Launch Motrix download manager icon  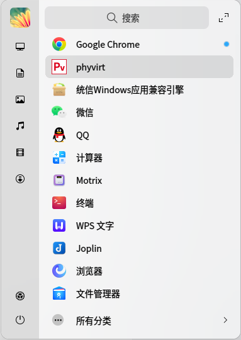[59, 180]
